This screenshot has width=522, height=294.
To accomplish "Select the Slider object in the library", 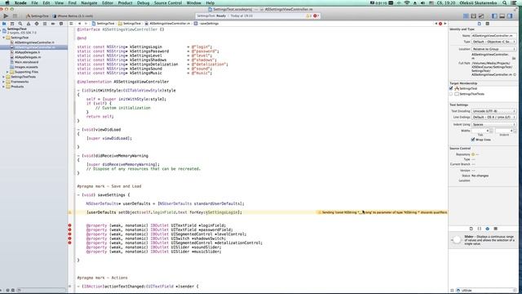I will [x=483, y=240].
